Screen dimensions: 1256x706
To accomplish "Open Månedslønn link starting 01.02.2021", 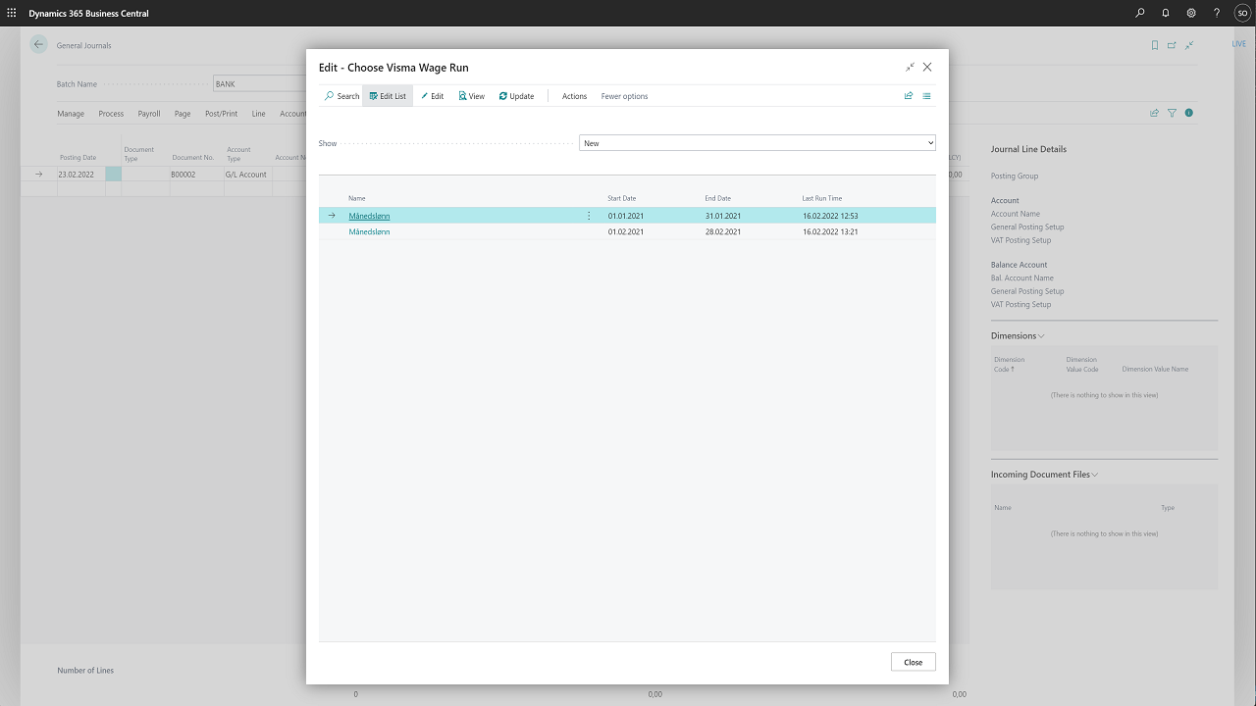I will point(369,232).
